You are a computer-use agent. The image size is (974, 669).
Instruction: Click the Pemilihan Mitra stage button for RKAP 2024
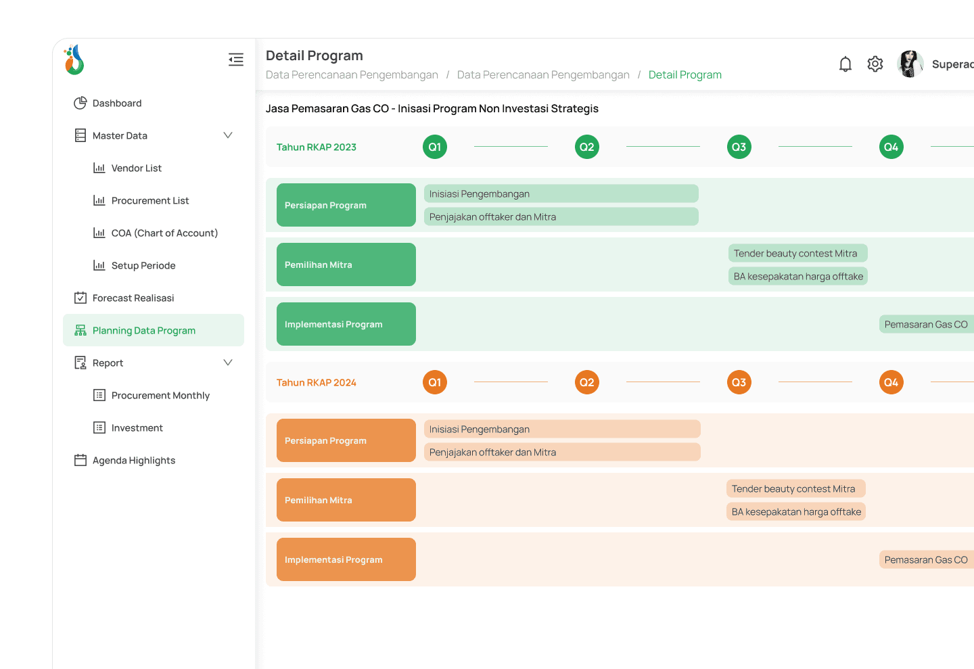click(x=346, y=500)
